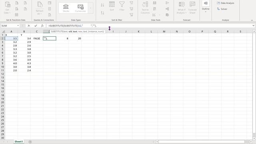The height and width of the screenshot is (144, 256).
Task: Open the Get Data menu
Action: tap(7, 8)
